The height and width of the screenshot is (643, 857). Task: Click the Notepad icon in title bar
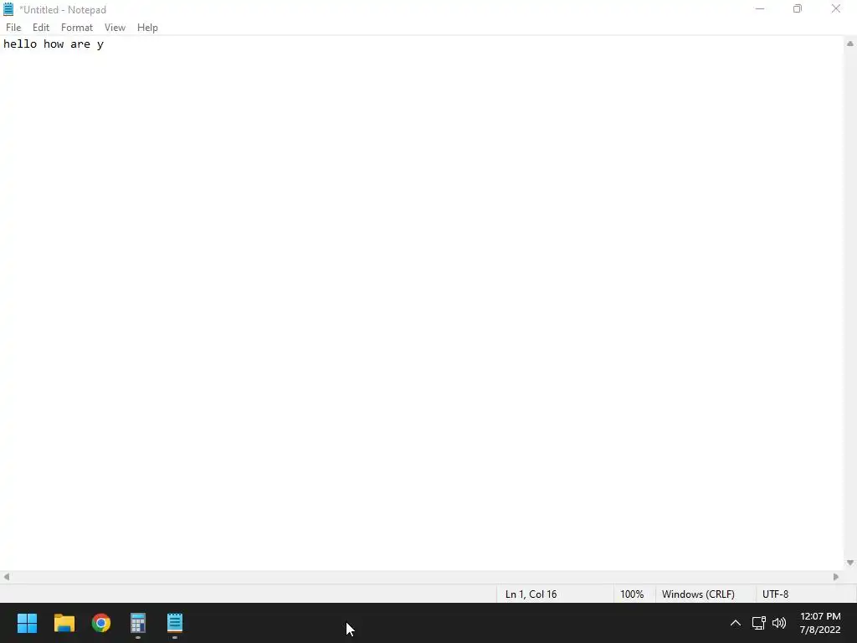point(8,9)
